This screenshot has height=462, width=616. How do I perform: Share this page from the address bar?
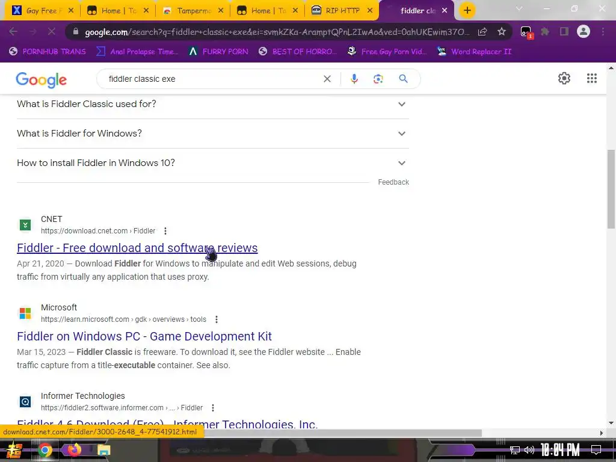[x=482, y=32]
